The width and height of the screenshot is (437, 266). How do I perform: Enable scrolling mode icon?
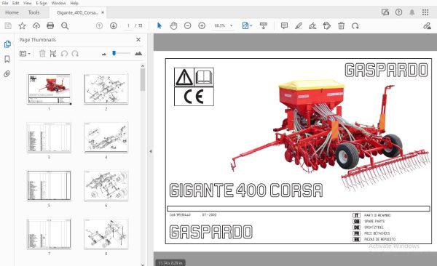[264, 26]
